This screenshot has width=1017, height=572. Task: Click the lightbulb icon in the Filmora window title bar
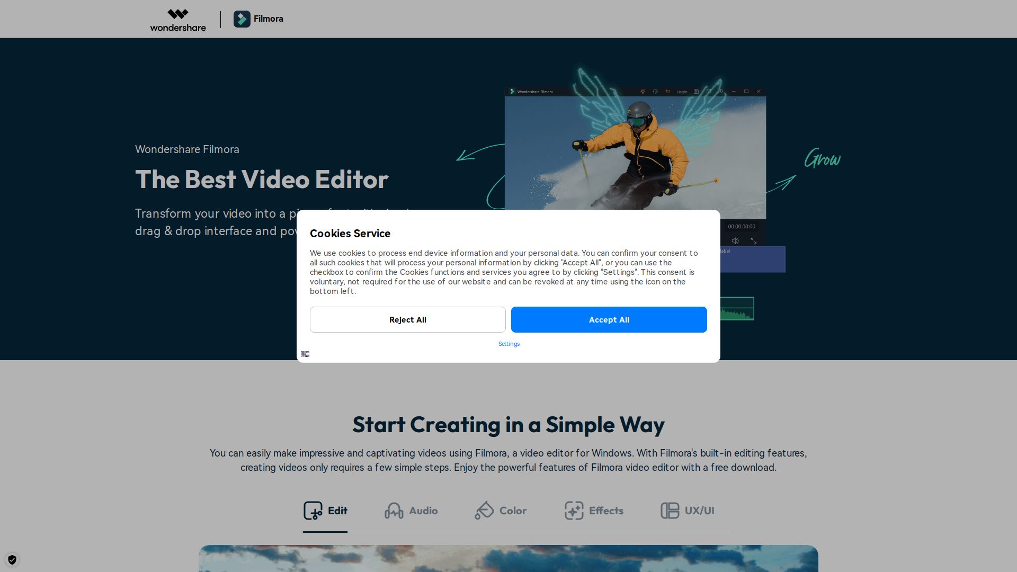click(x=643, y=92)
